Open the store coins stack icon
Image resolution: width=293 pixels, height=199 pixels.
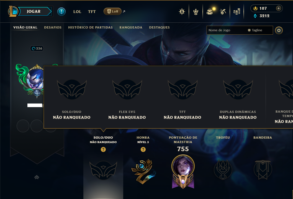(x=237, y=12)
